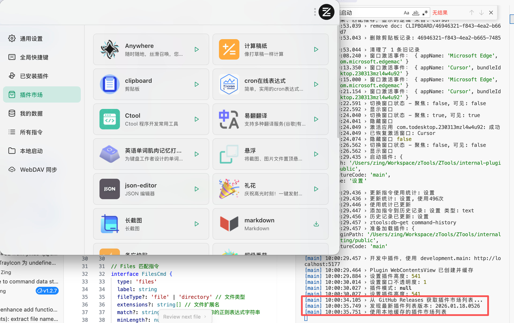The height and width of the screenshot is (323, 514).
Task: Click the 悬浮 overlapping squares icon
Action: 229,154
